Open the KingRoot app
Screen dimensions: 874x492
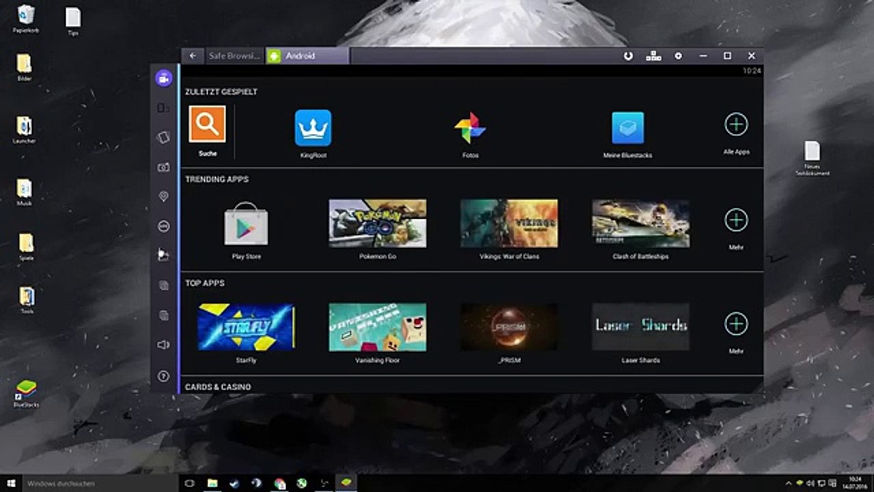point(313,128)
